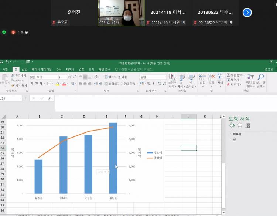
Task: Switch to the 삽입 (Insert) ribbon tab
Action: [24, 69]
